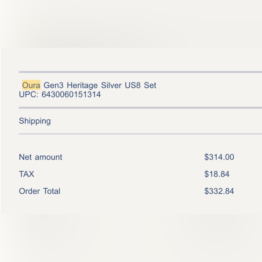Select the $332.84 order total value
The height and width of the screenshot is (262, 262).
pos(219,191)
